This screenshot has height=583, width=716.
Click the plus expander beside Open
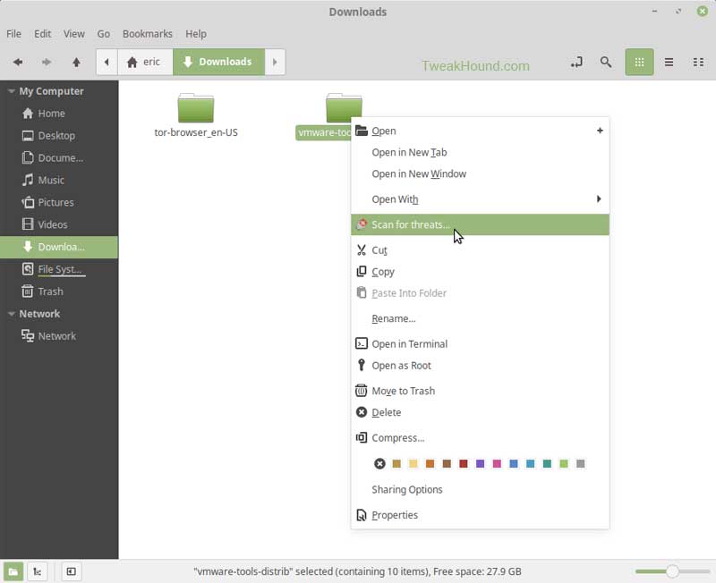(x=600, y=131)
